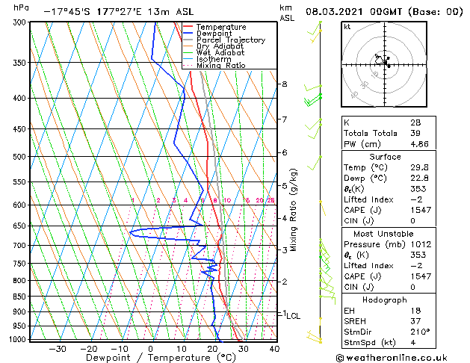Image resolution: width=470 pixels, height=363 pixels.
Task: Click the EH value 18
Action: (415, 311)
